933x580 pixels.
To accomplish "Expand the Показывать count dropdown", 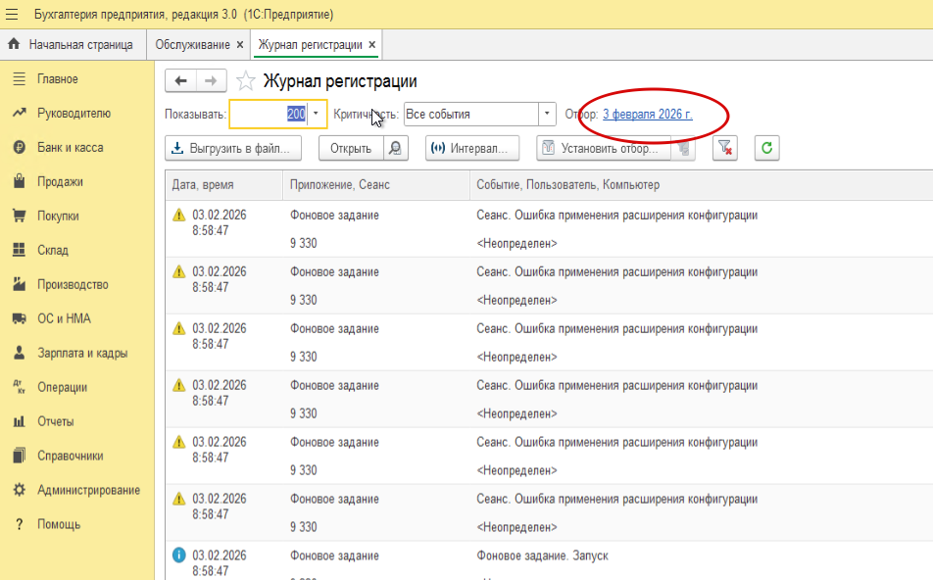I will coord(316,114).
